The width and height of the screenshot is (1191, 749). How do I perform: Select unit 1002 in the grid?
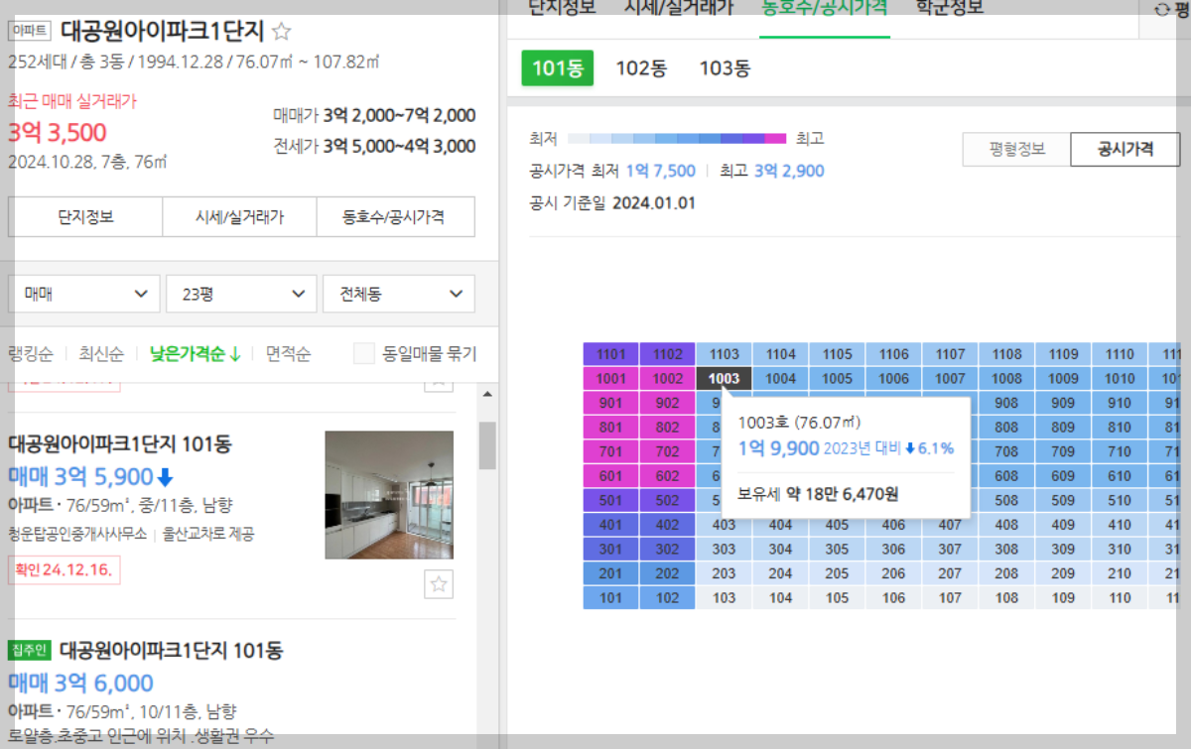668,378
